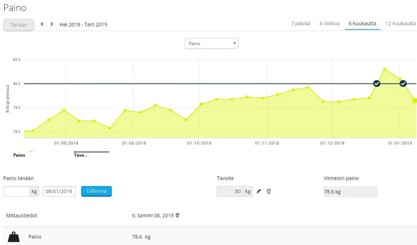Click the last large data point on chart

(415, 101)
